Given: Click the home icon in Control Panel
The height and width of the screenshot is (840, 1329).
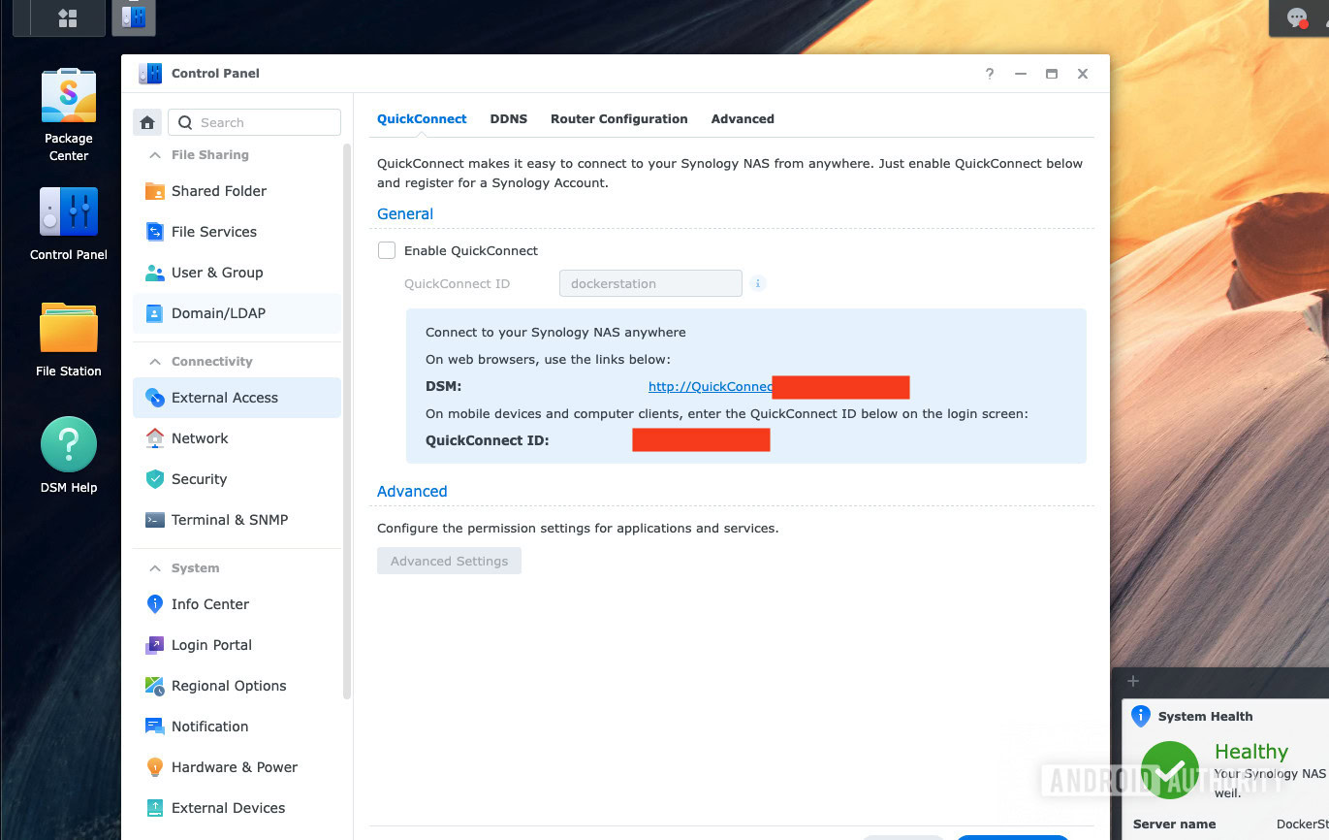Looking at the screenshot, I should coord(147,122).
